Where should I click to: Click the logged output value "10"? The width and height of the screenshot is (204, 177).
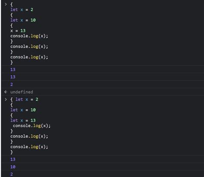pyautogui.click(x=13, y=167)
